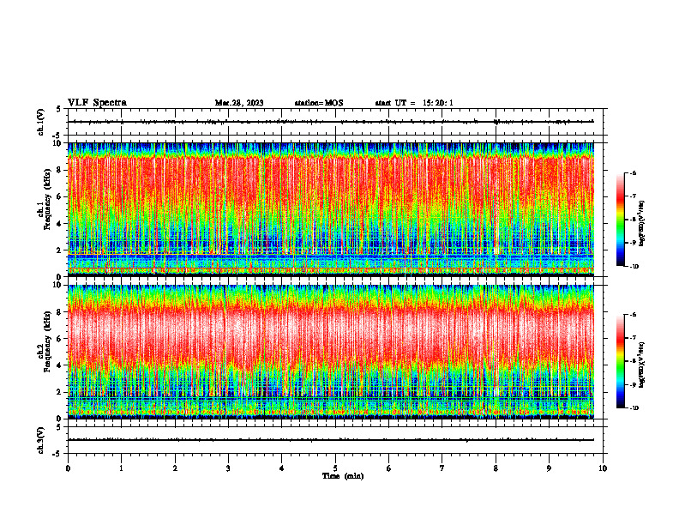Click the time axis tick label "8"
Viewport: 679px width, 525px height.
pyautogui.click(x=496, y=468)
